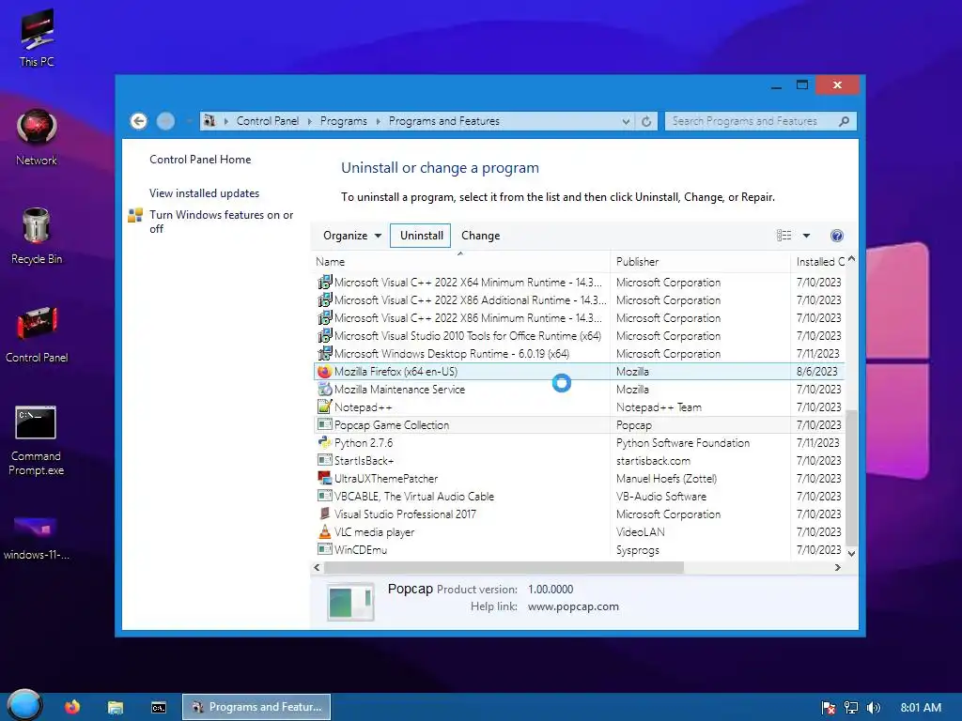The width and height of the screenshot is (962, 721).
Task: Launch Firefox from the taskbar
Action: click(72, 707)
